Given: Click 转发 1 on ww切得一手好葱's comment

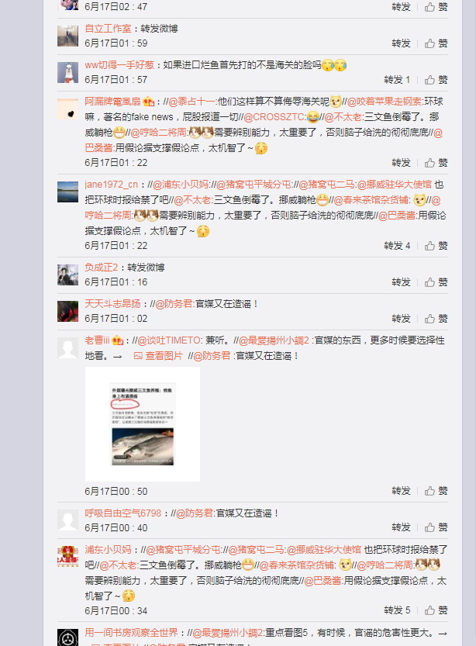Looking at the screenshot, I should (x=397, y=80).
